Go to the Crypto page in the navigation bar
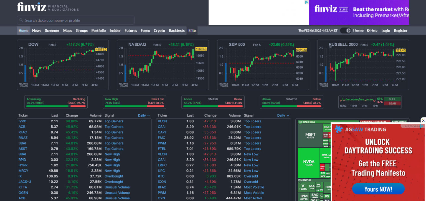 (159, 30)
